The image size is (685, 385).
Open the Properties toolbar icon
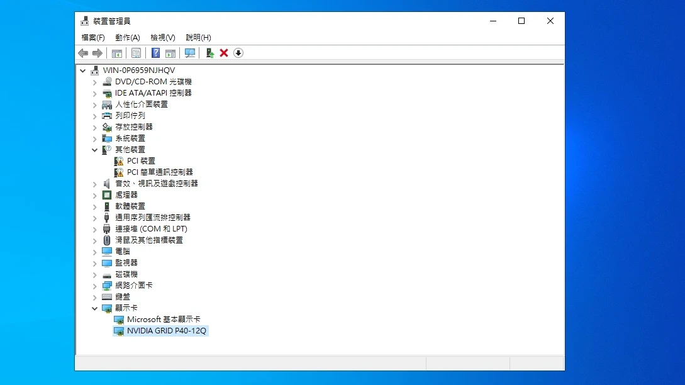(136, 53)
